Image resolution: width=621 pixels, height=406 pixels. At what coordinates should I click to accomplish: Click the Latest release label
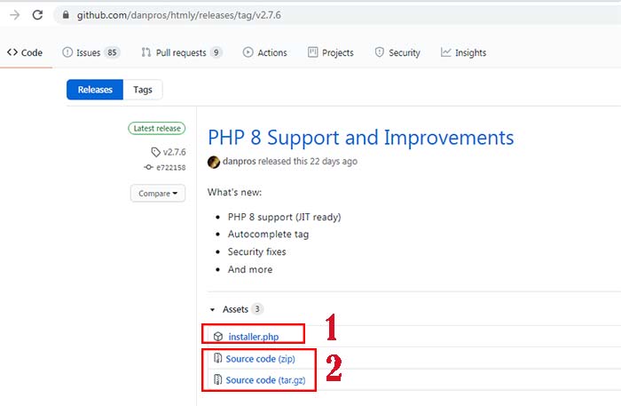[x=157, y=129]
